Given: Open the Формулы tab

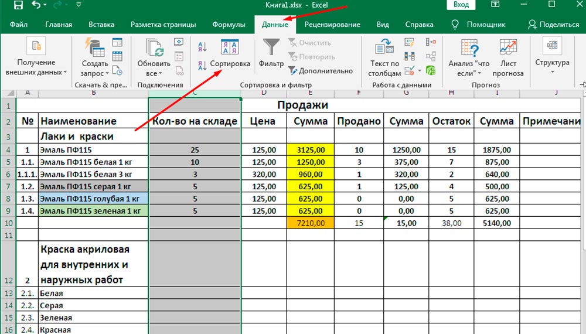Looking at the screenshot, I should (x=229, y=25).
